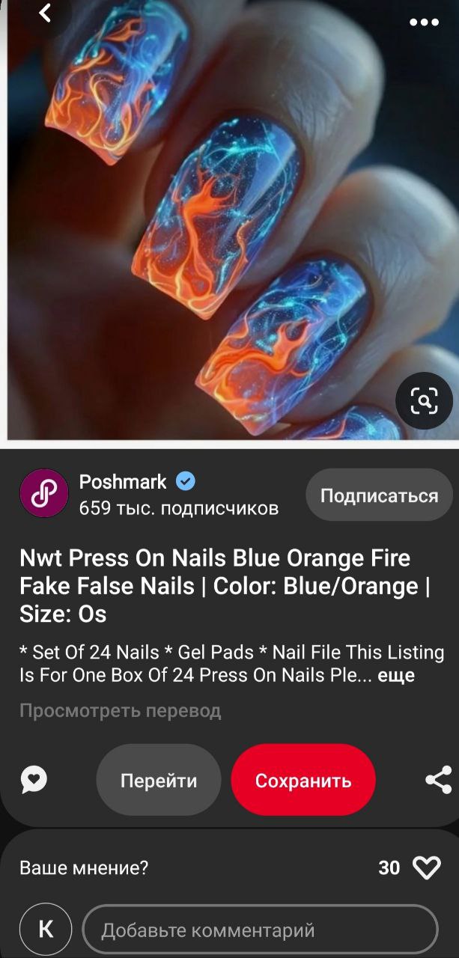
Task: Focus the Добавьте комментарий field
Action: tap(260, 930)
